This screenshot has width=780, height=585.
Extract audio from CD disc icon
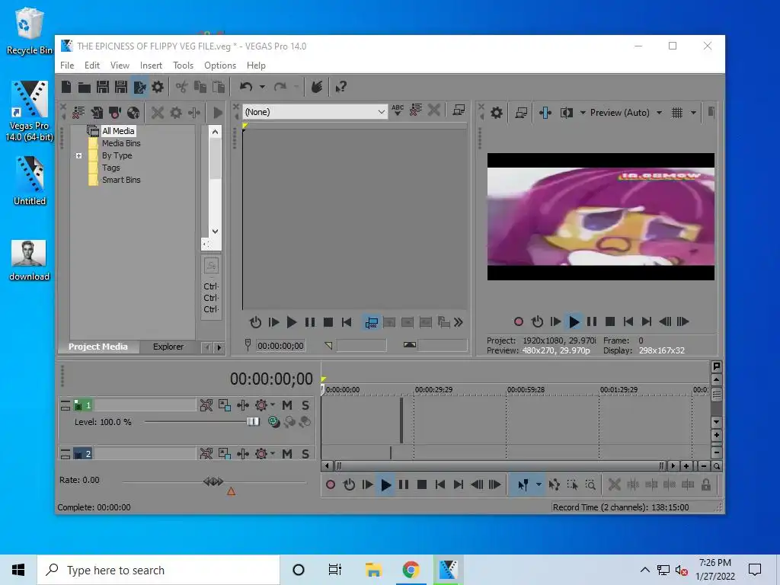pos(133,113)
